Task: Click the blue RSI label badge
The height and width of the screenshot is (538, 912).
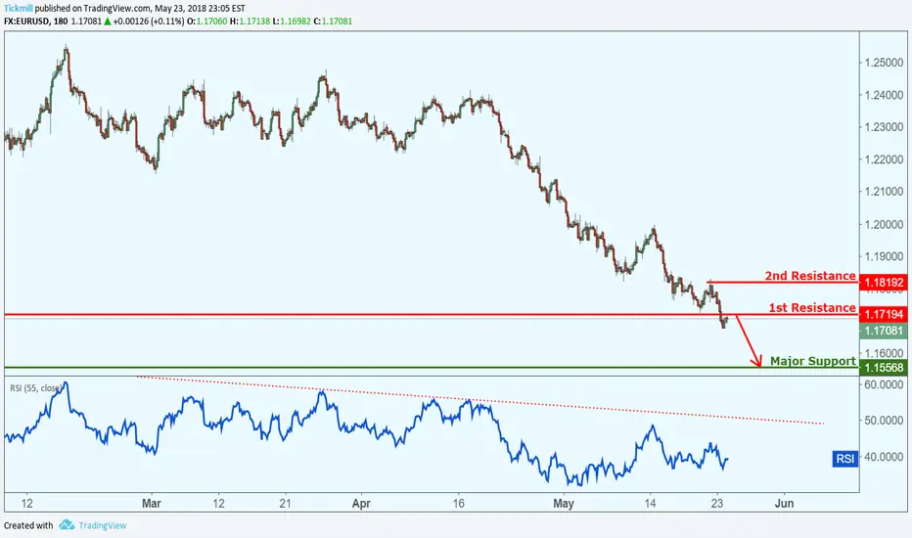Action: [x=845, y=459]
